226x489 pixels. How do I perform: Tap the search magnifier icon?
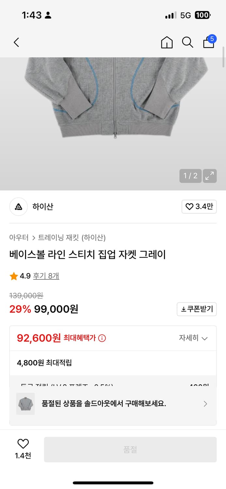188,42
